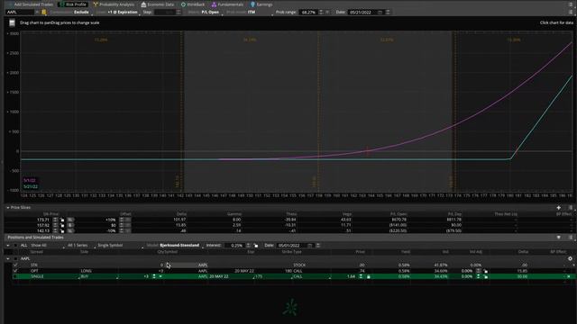Toggle the lock icon for the 157.92 slice
Image resolution: width=577 pixels, height=324 pixels.
click(x=62, y=225)
